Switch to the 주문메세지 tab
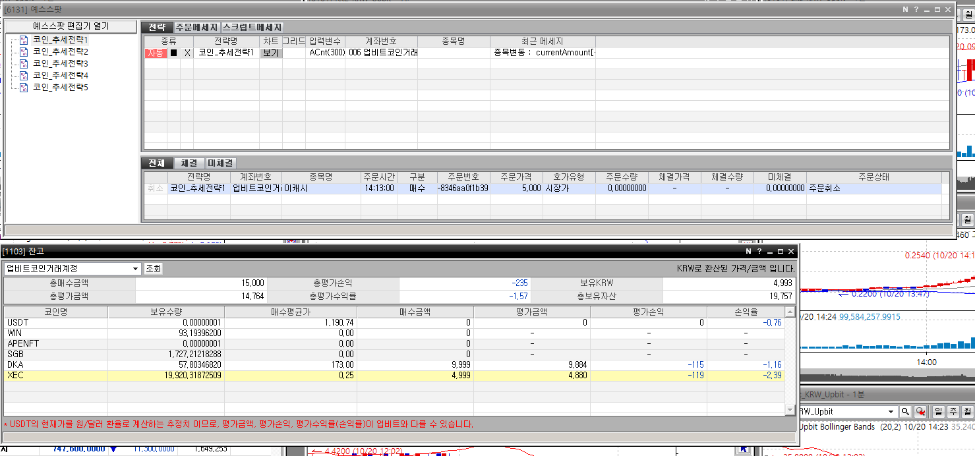Viewport: 975px width, 456px height. click(x=196, y=27)
